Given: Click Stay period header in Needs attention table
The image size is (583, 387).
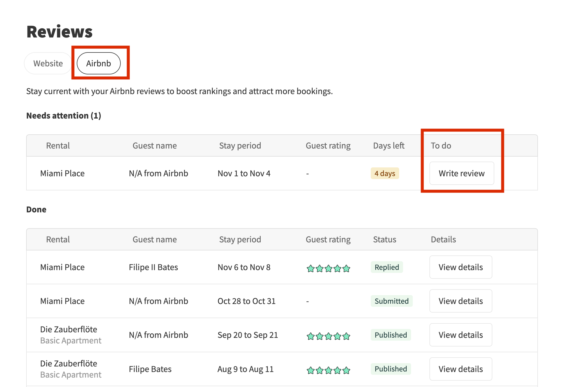Looking at the screenshot, I should (240, 145).
